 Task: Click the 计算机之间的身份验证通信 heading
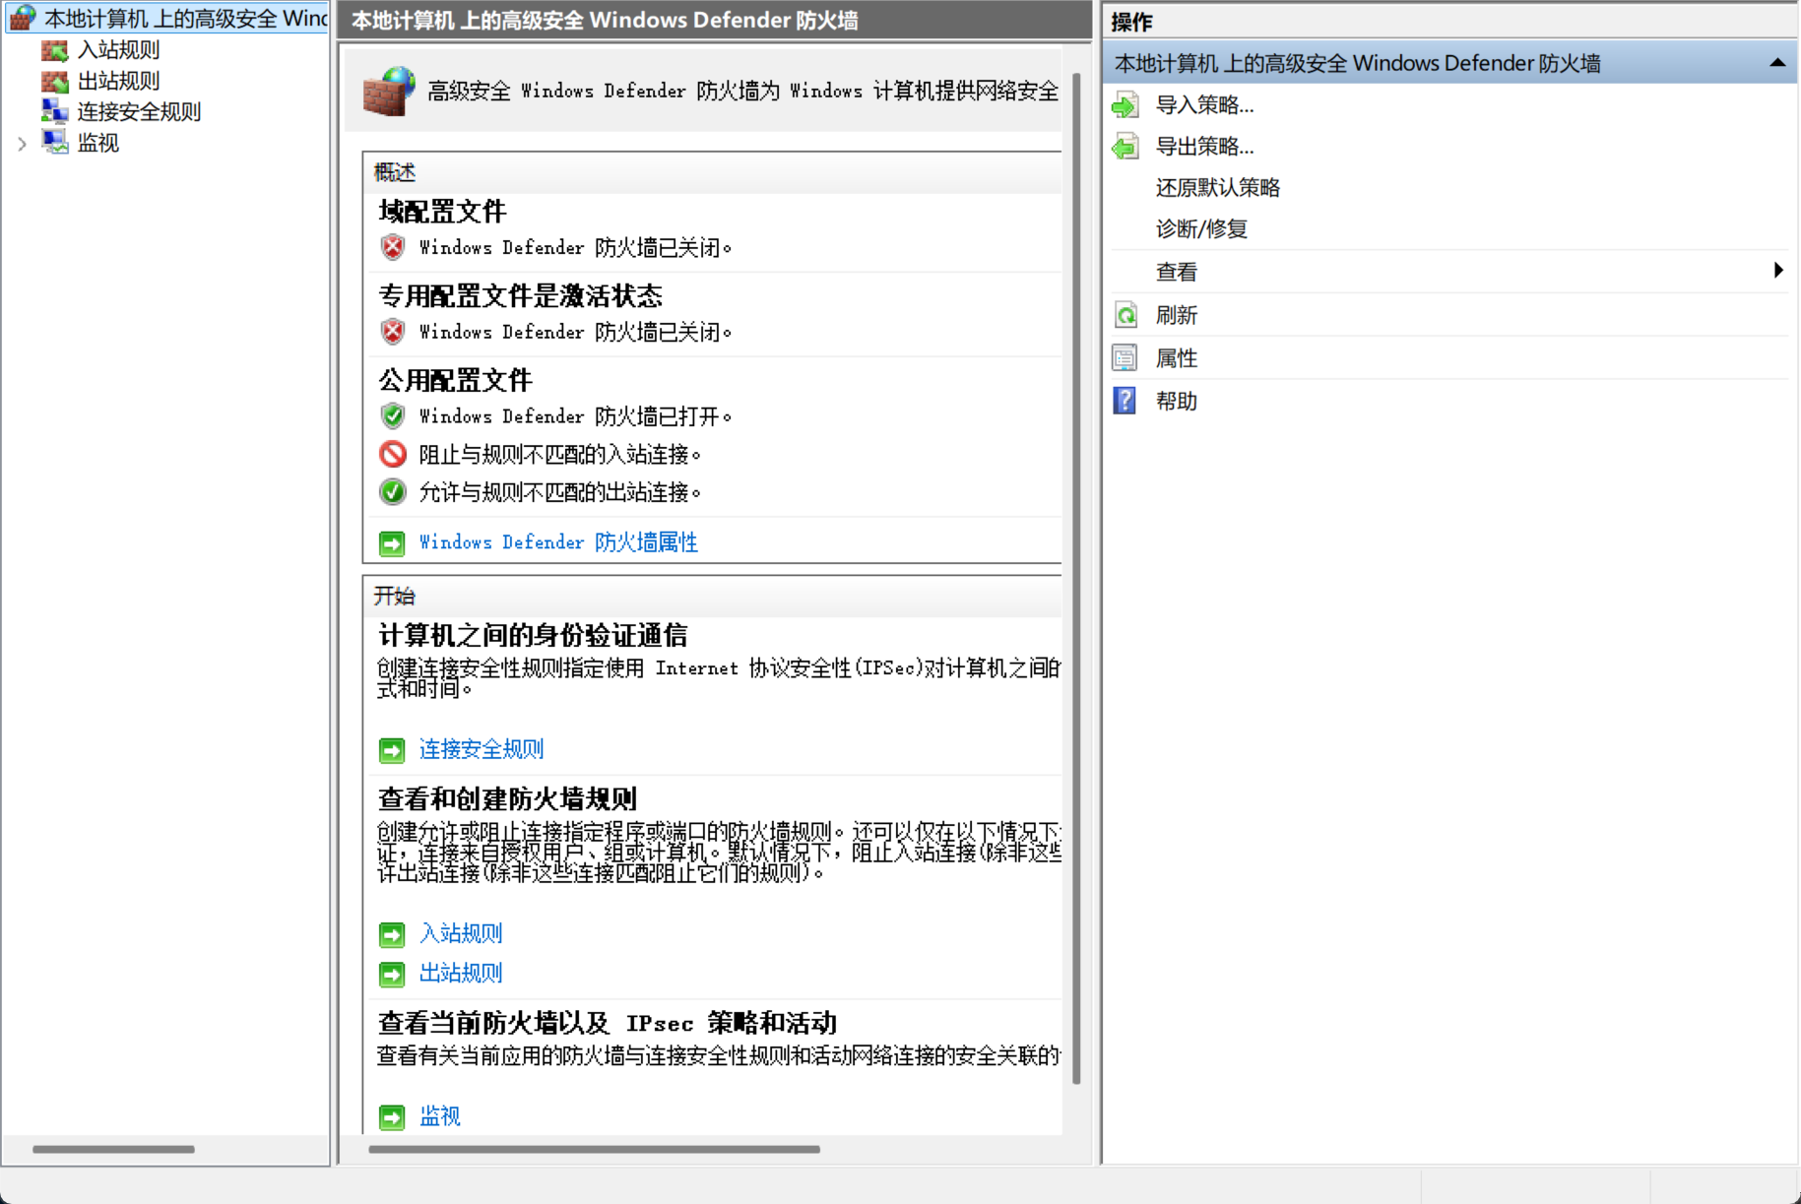pos(533,636)
